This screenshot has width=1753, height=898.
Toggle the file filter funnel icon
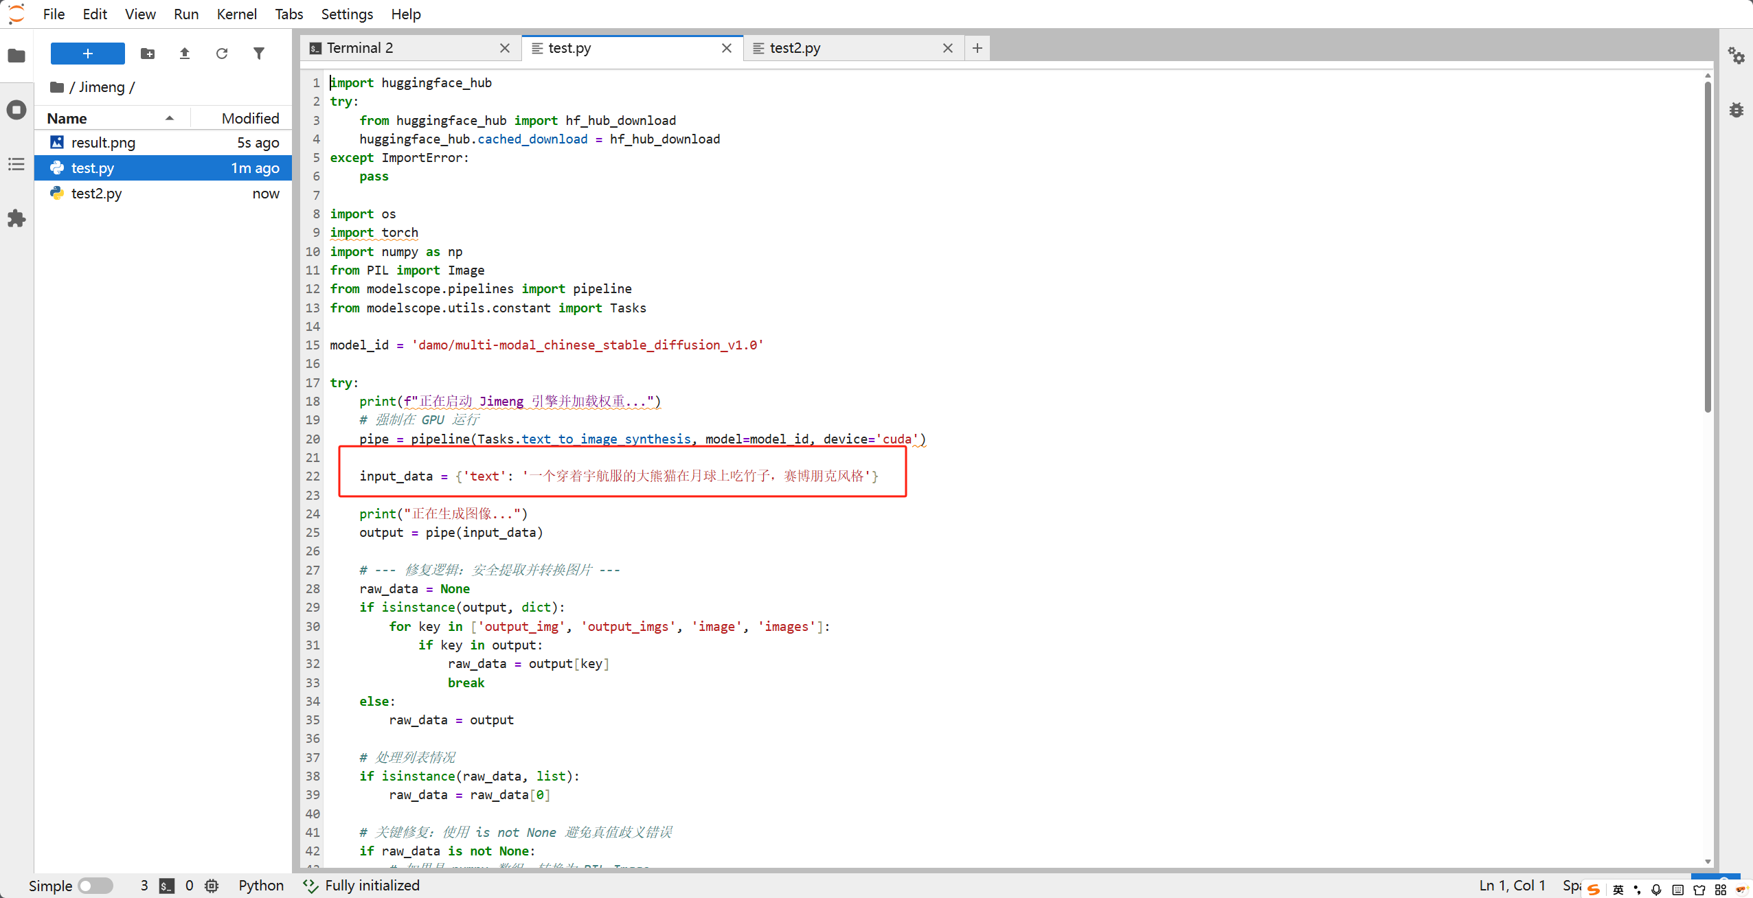tap(259, 54)
